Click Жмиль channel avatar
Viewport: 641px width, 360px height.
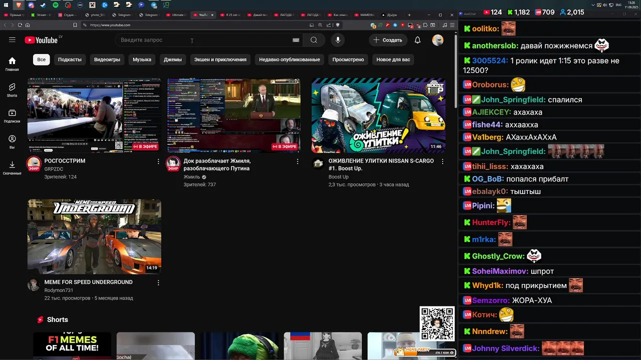(173, 163)
